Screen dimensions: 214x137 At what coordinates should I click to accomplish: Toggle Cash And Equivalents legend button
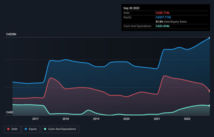coord(60,129)
